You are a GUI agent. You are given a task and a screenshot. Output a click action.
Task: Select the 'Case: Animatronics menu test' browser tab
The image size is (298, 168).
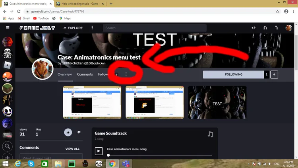[x=28, y=4]
